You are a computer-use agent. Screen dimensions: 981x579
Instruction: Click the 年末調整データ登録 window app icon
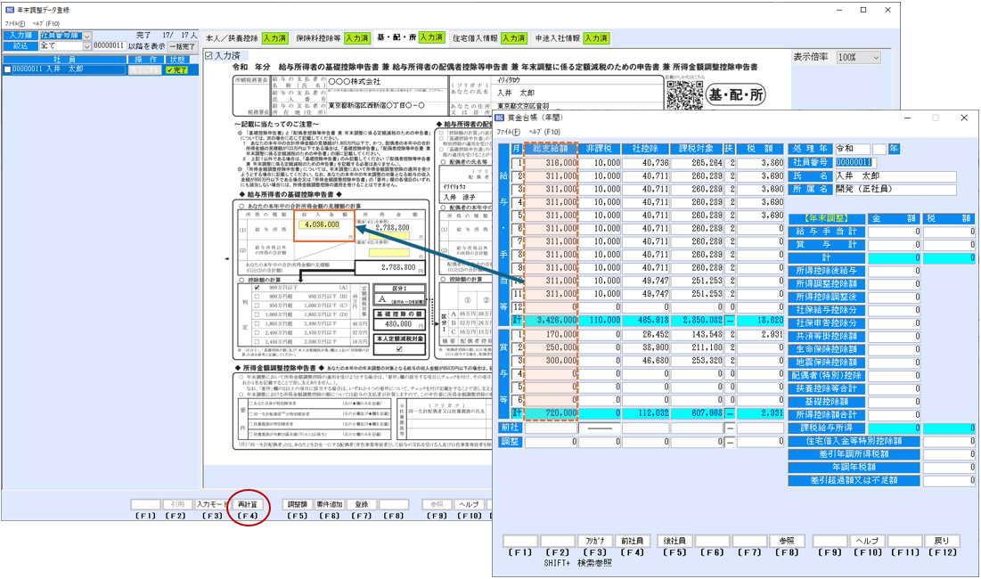click(x=10, y=10)
